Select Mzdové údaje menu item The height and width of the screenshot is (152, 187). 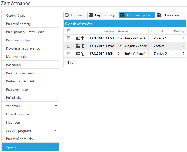[x=30, y=56]
